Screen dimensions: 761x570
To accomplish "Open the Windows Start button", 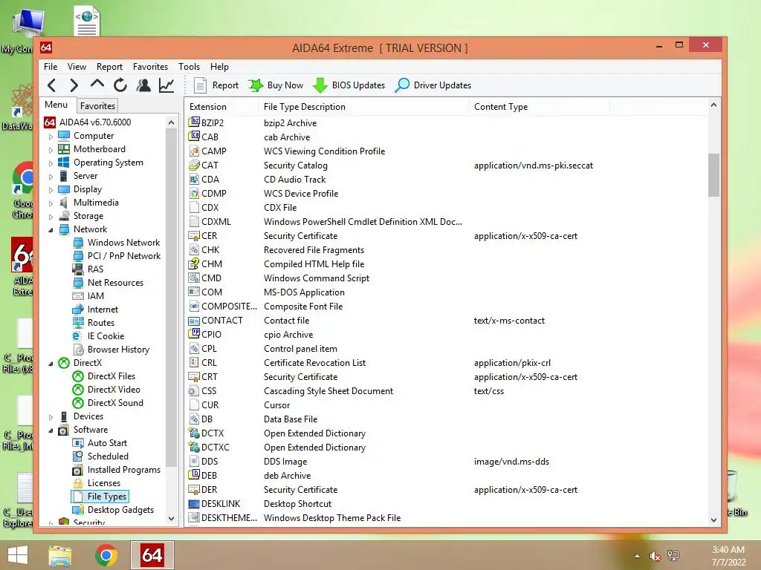I will [18, 555].
